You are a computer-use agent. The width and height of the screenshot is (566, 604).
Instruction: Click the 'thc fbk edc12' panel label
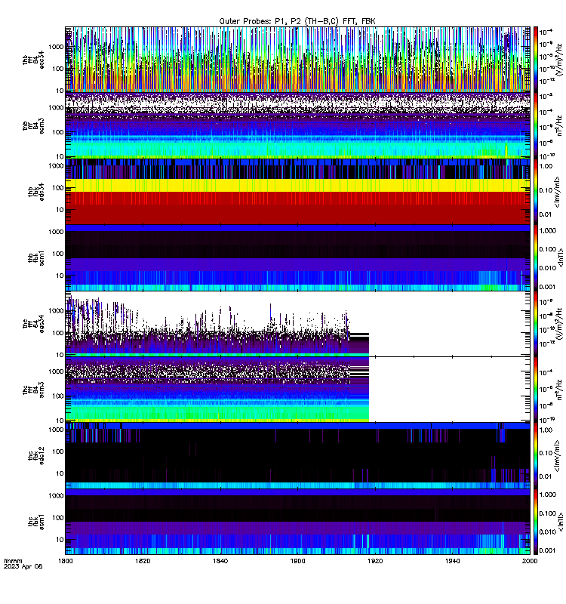click(35, 456)
